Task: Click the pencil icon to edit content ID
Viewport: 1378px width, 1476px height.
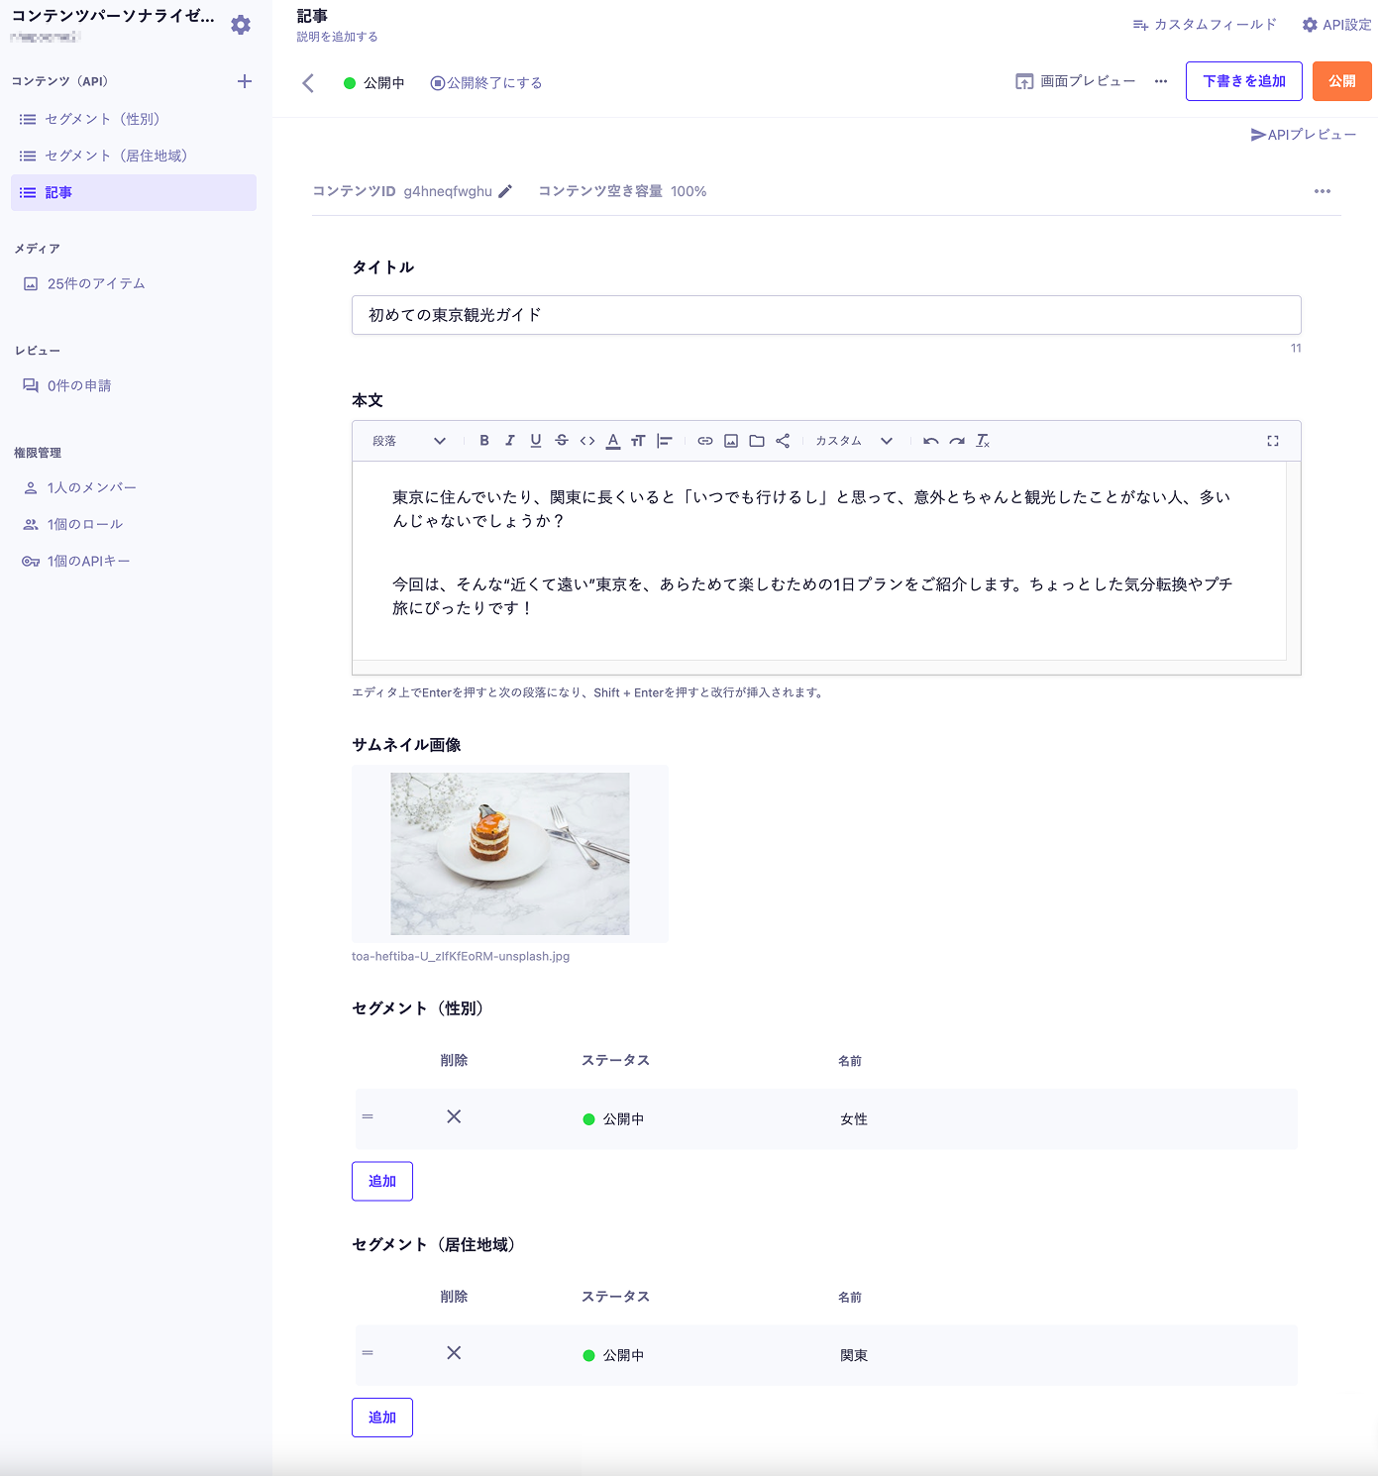Action: point(505,191)
